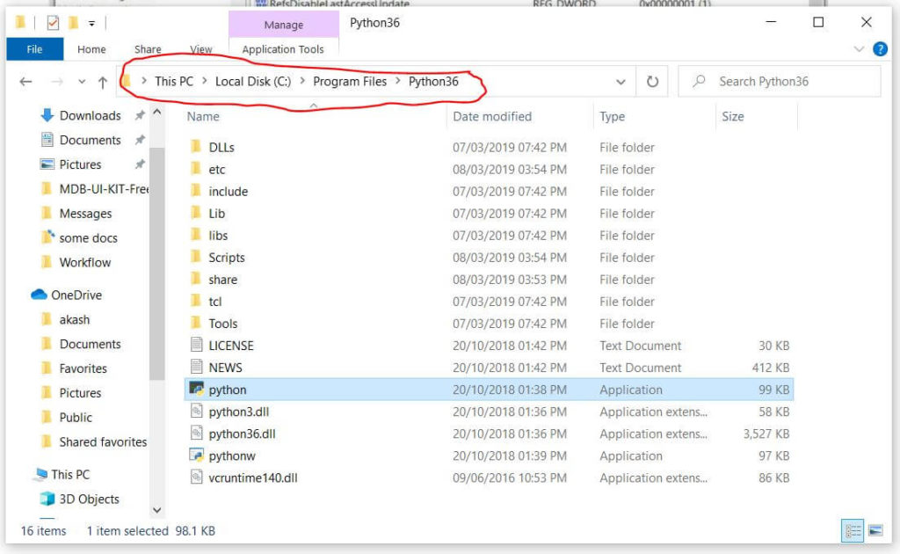Switch to the Home ribbon tab
Screen dimensions: 900x554
[x=91, y=49]
